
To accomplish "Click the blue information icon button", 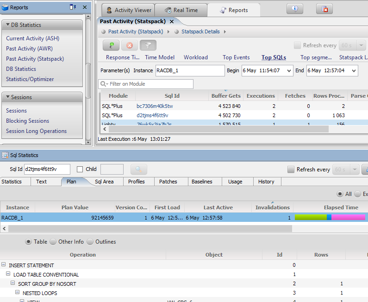I will tap(295, 9).
